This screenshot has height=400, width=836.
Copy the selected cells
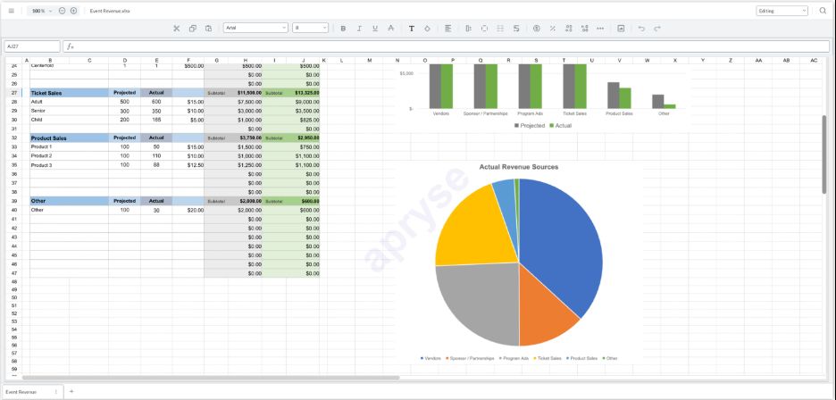(x=192, y=29)
